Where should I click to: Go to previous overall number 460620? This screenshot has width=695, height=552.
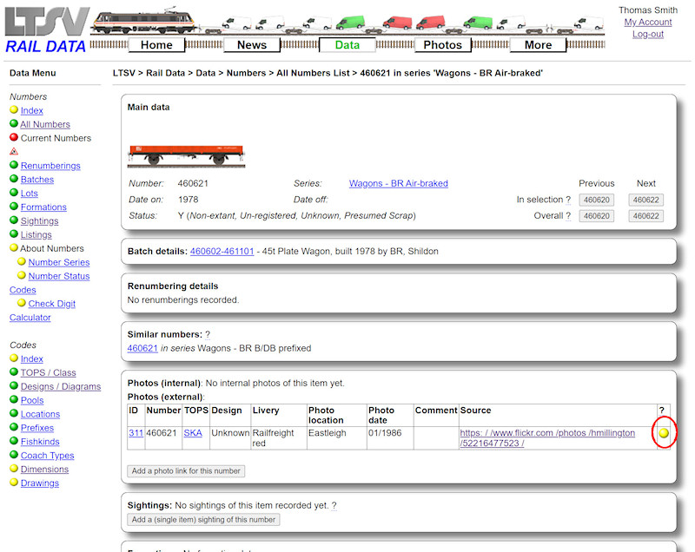tap(596, 216)
